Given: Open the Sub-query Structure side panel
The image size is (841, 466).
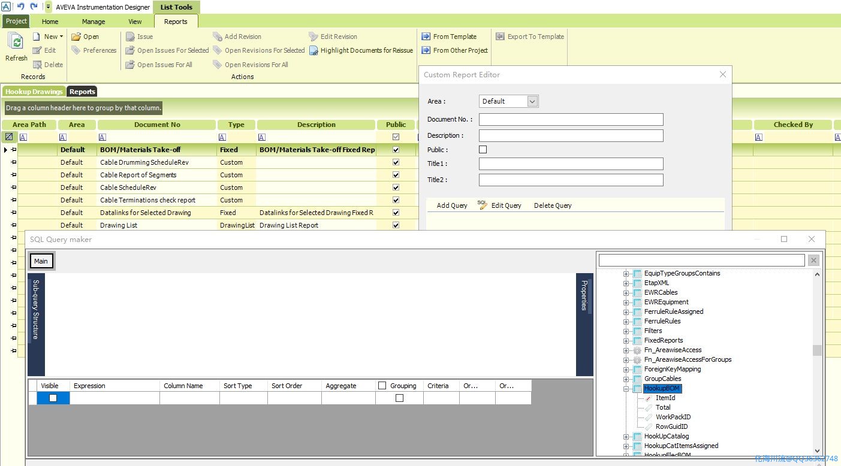Looking at the screenshot, I should [x=36, y=309].
